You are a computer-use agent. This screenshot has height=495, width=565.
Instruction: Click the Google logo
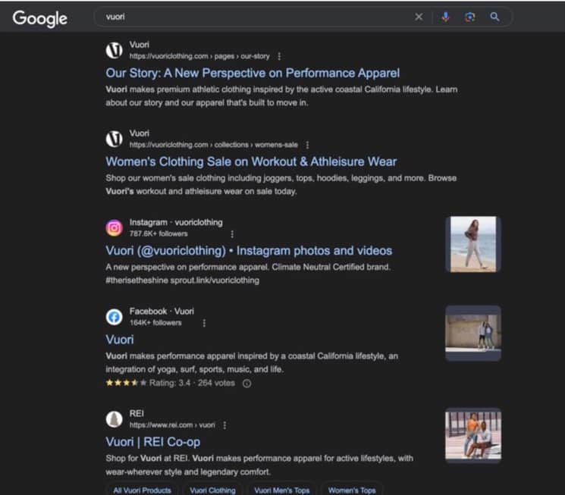coord(40,18)
